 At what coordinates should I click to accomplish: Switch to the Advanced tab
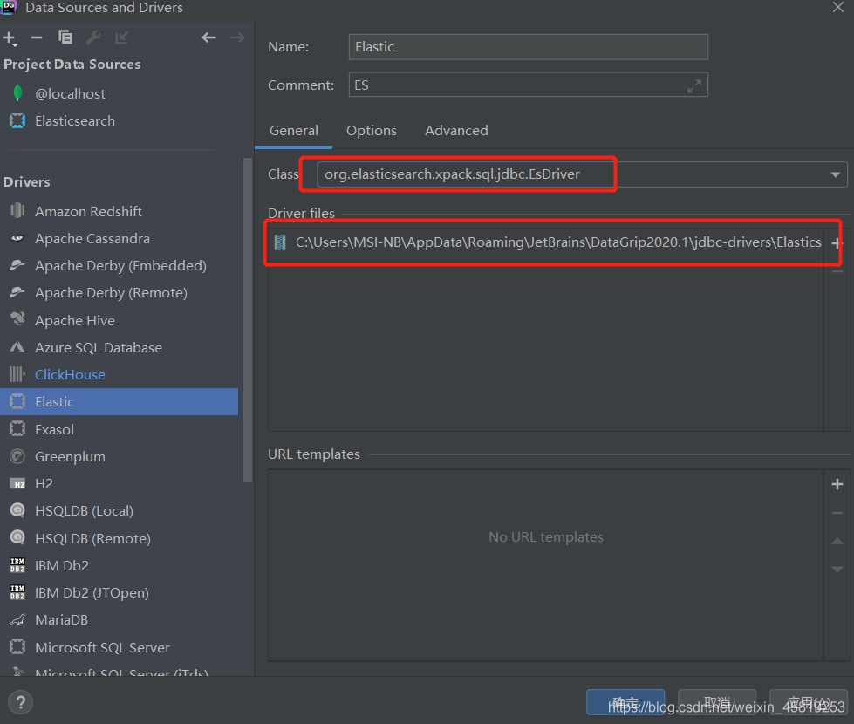456,131
